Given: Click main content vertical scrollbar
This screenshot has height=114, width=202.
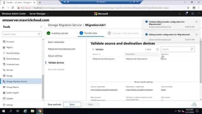Looking at the screenshot, I should pos(201,62).
